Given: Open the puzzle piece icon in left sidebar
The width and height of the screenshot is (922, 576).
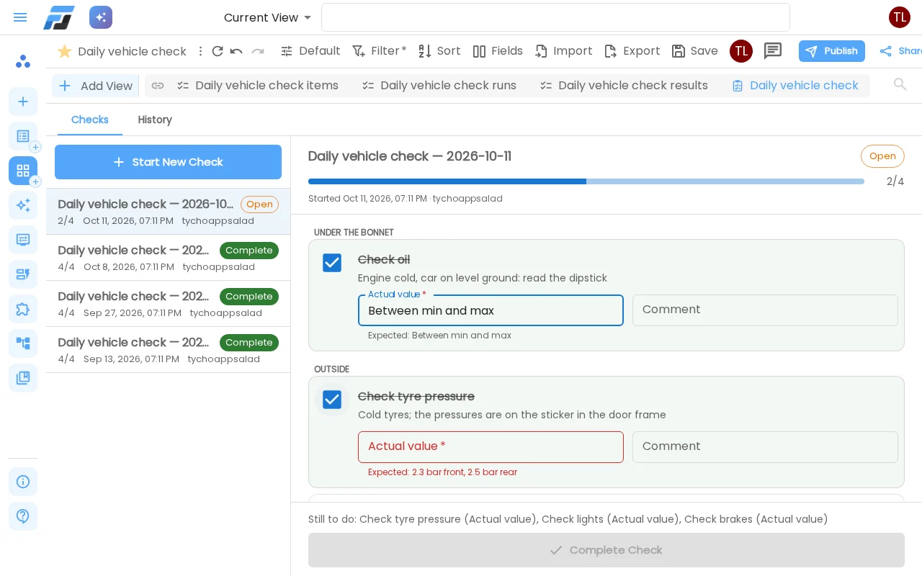Looking at the screenshot, I should [23, 309].
